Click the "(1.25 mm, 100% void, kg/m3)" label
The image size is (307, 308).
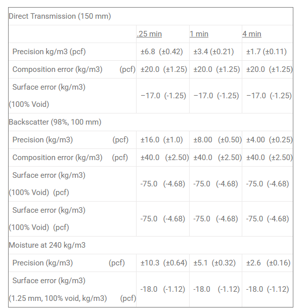58,298
